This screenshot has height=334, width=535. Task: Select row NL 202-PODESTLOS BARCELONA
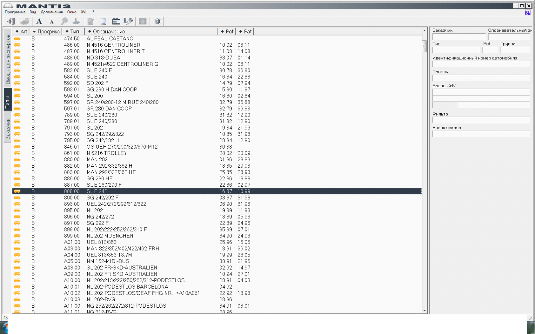(217, 287)
